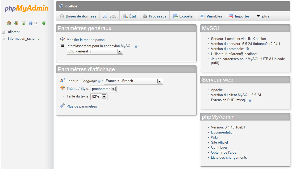Click Utilisateur: aflorent@localhost text
Viewport: 292px width, 169px height.
tap(234, 54)
